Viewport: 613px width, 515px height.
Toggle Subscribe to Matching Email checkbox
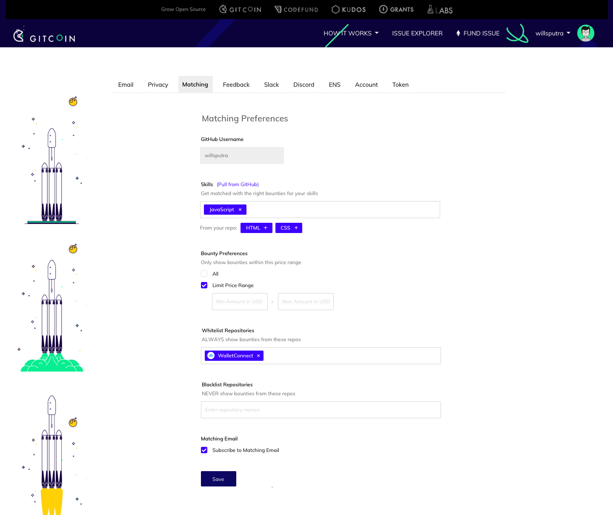204,450
